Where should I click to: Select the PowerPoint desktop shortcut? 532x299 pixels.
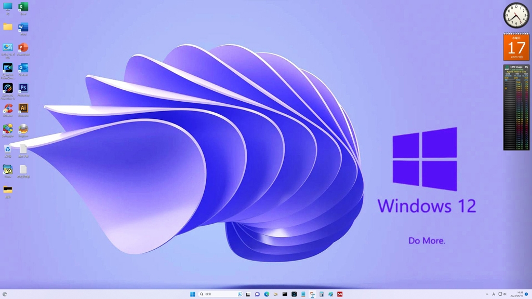coord(23,49)
